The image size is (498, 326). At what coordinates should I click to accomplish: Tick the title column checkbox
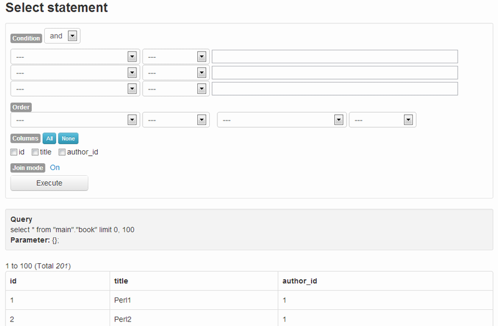[x=35, y=152]
